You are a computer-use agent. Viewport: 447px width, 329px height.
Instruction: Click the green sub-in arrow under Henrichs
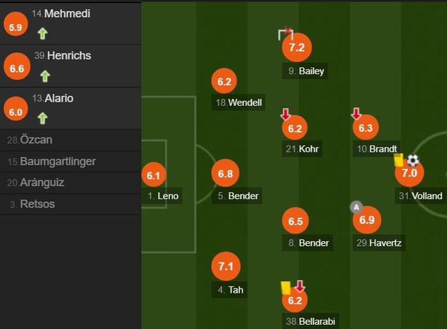pos(45,76)
